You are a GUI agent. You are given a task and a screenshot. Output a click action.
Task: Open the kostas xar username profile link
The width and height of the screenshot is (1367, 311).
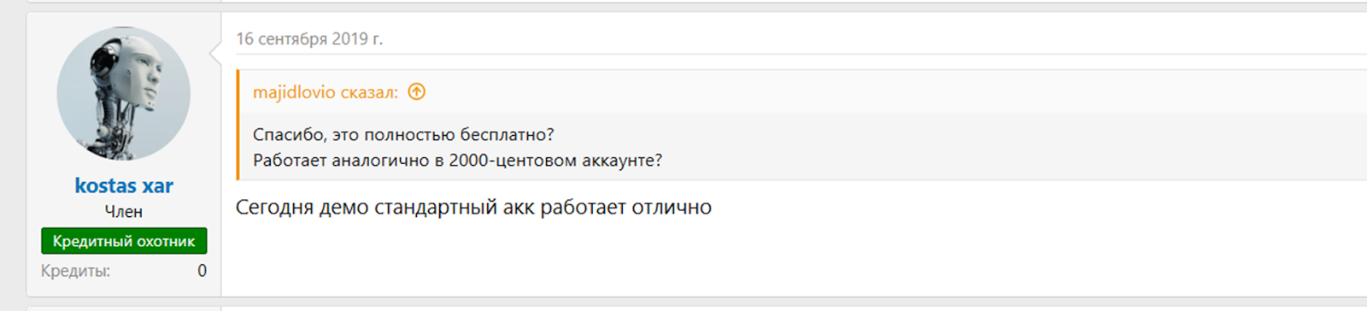[x=124, y=185]
